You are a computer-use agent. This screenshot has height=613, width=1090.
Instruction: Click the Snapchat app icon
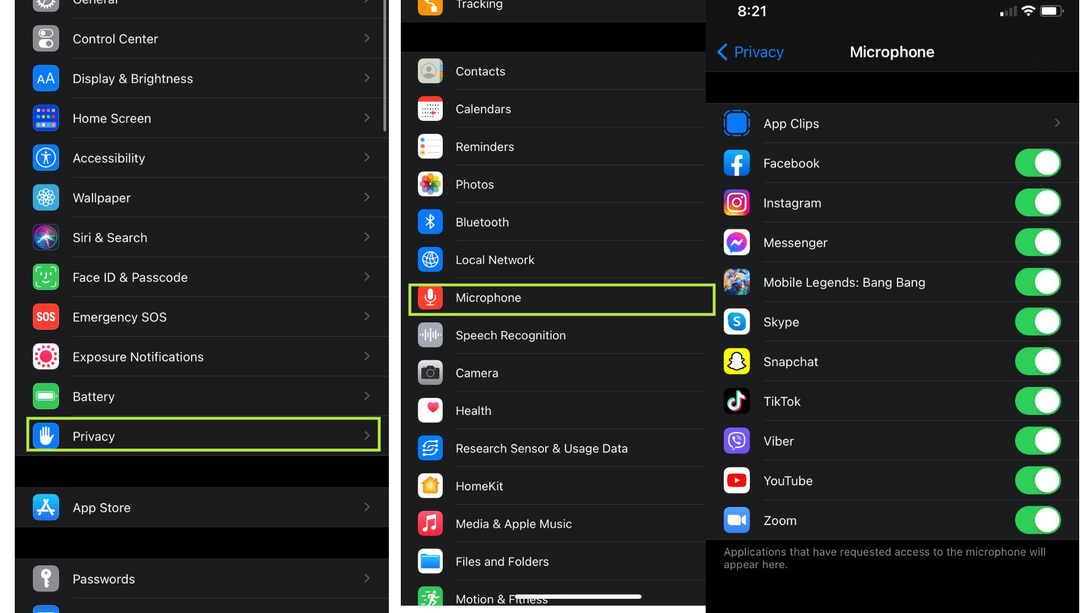coord(736,362)
